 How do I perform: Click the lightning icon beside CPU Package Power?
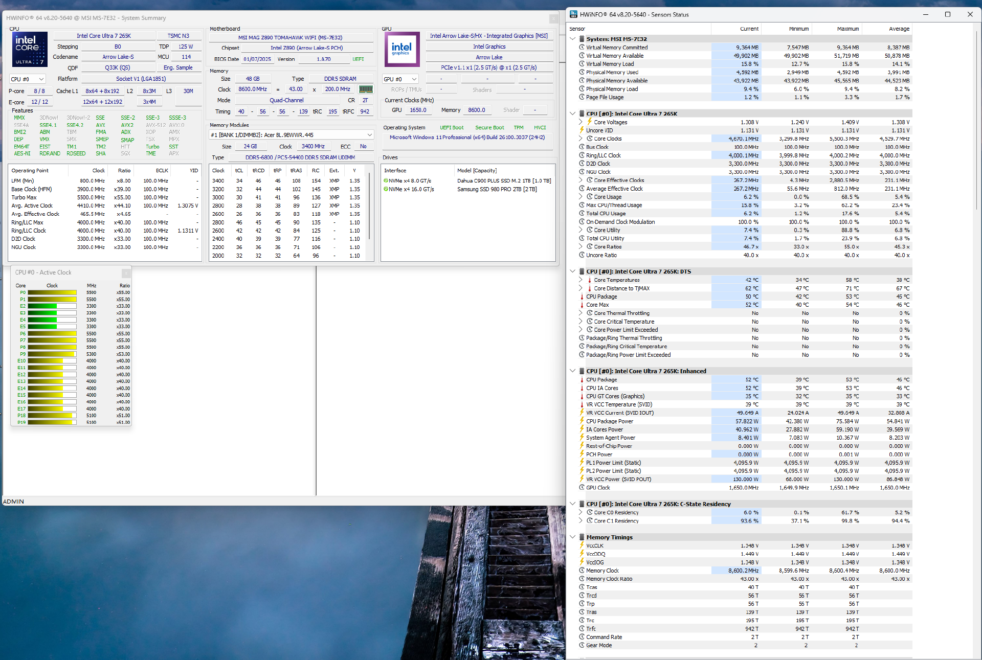click(582, 421)
